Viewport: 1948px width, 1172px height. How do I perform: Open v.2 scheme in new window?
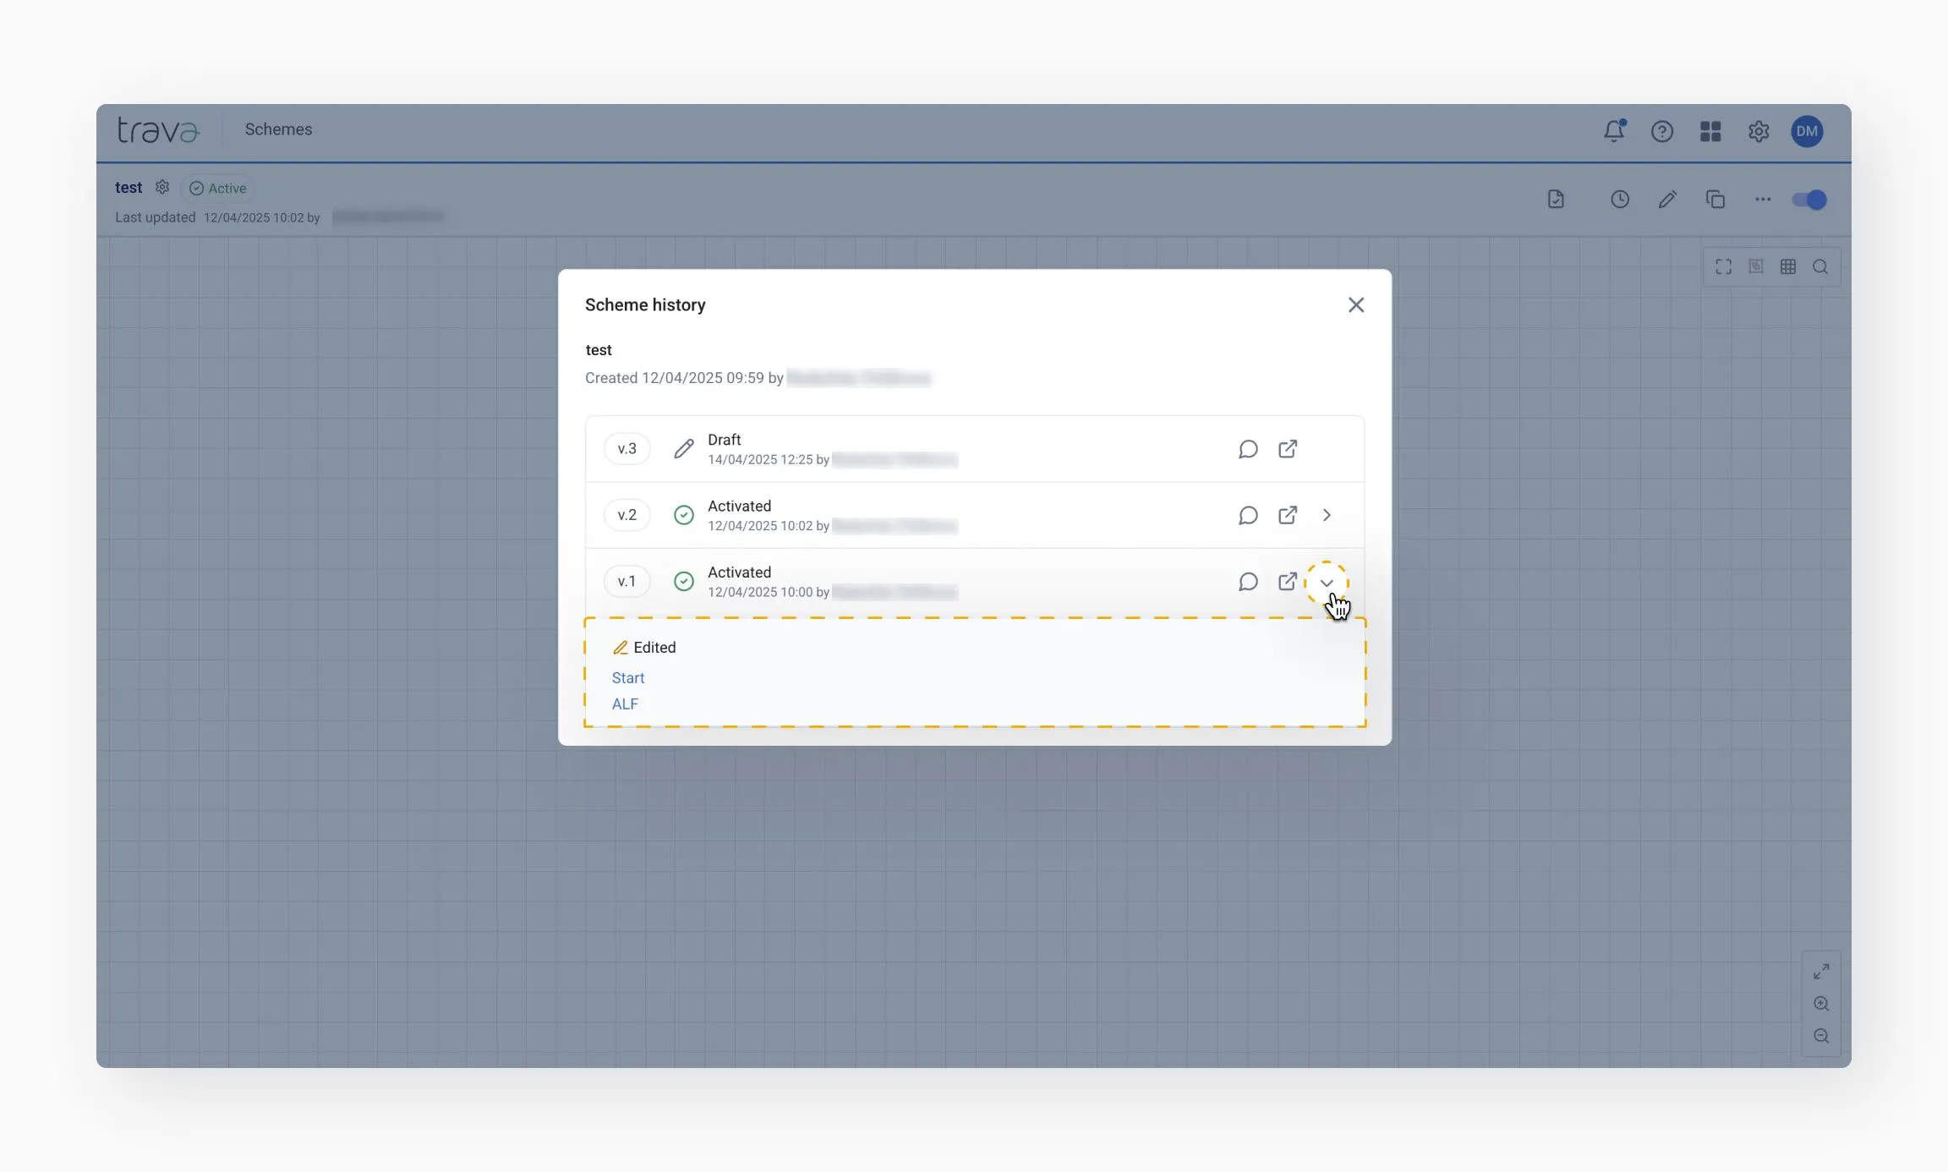coord(1288,515)
